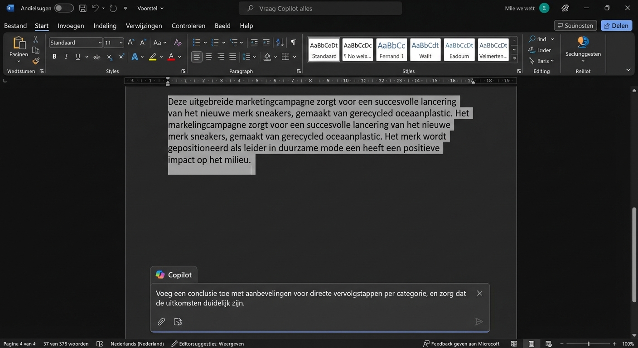This screenshot has height=348, width=638.
Task: Toggle the AutoSave switch off
Action: (63, 8)
